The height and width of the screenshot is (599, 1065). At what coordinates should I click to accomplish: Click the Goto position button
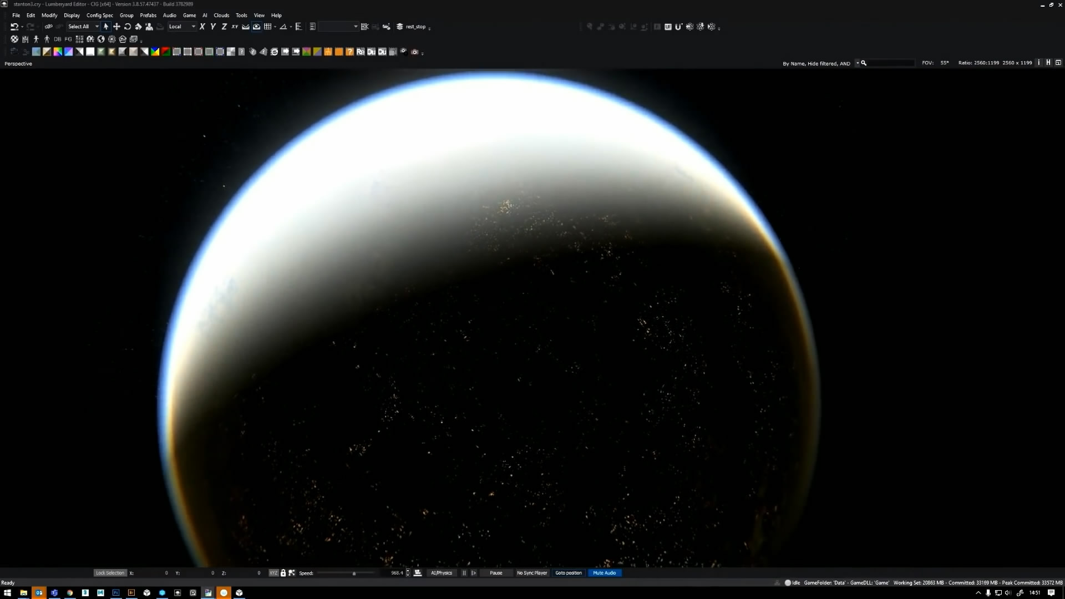point(569,573)
